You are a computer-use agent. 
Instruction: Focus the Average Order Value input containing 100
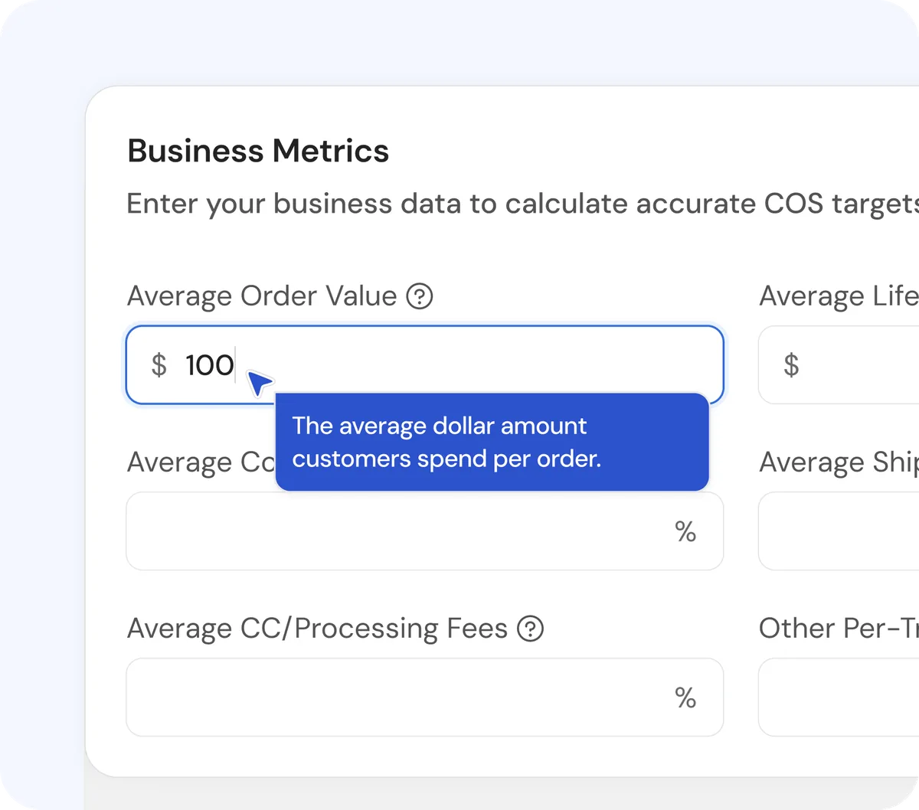[x=425, y=364]
